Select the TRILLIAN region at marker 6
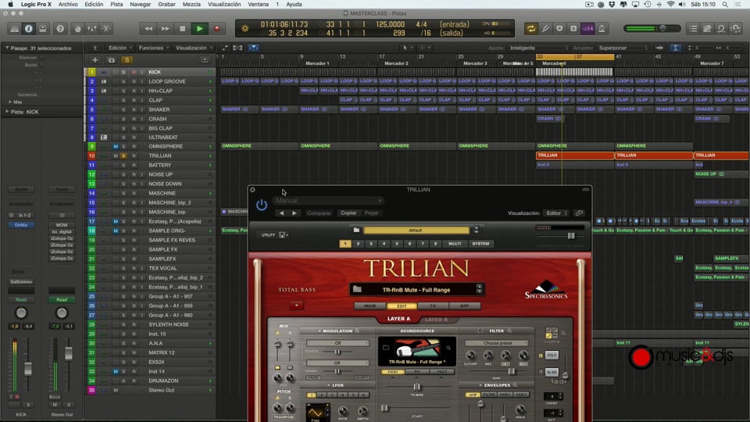Image resolution: width=750 pixels, height=422 pixels. 574,156
